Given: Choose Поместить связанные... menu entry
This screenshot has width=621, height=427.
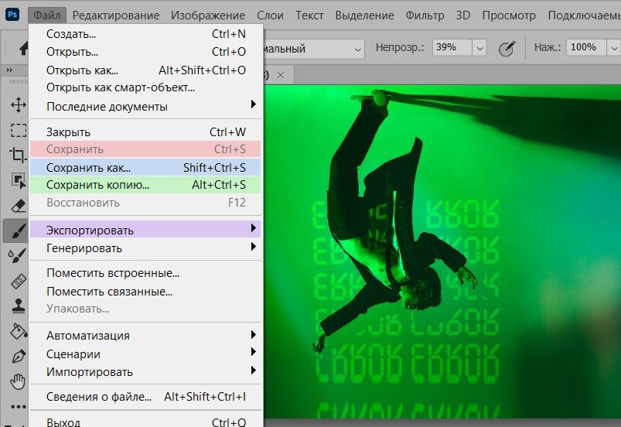Looking at the screenshot, I should click(145, 292).
